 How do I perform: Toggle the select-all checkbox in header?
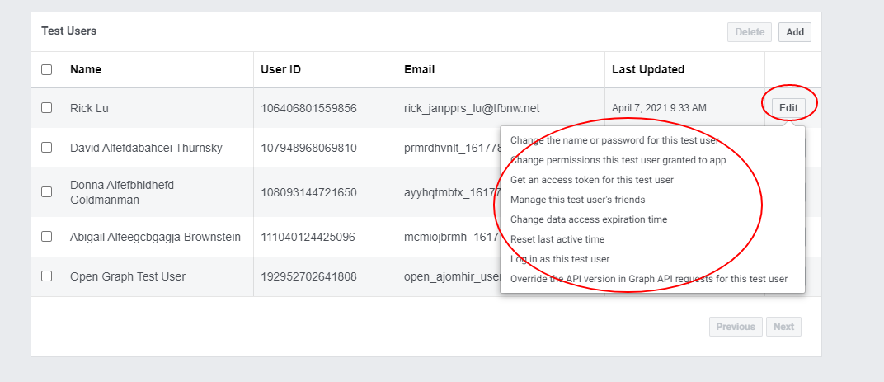click(x=47, y=70)
